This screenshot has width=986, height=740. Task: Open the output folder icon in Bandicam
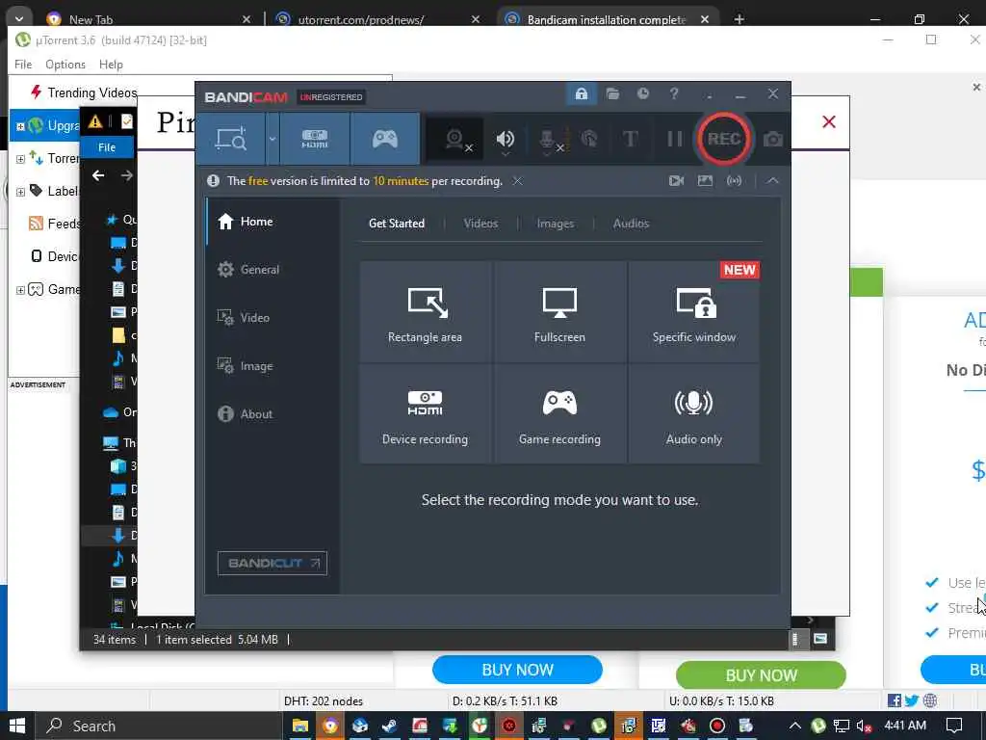point(612,94)
